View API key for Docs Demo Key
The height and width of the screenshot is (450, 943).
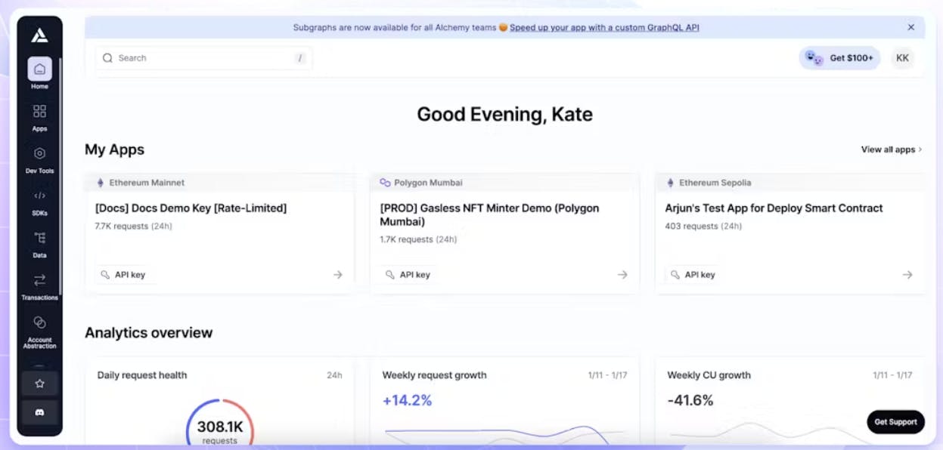tap(123, 275)
